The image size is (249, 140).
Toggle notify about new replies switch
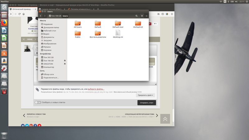coord(38,102)
